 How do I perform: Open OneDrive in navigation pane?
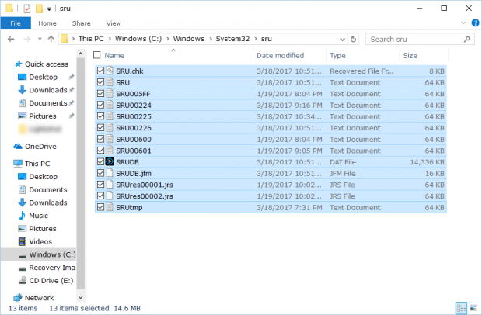(40, 147)
